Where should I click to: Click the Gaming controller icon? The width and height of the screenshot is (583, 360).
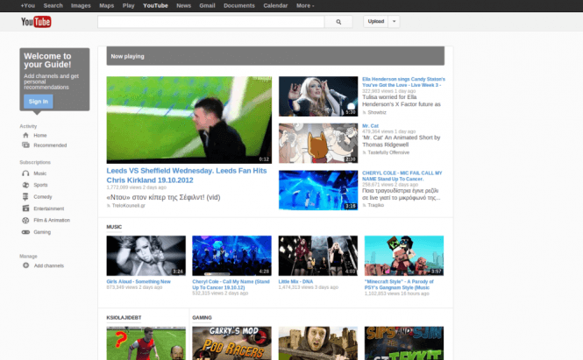[25, 232]
